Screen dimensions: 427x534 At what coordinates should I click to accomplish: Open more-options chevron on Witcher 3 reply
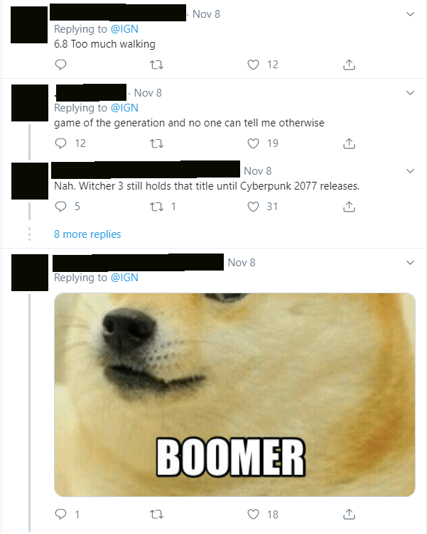410,170
